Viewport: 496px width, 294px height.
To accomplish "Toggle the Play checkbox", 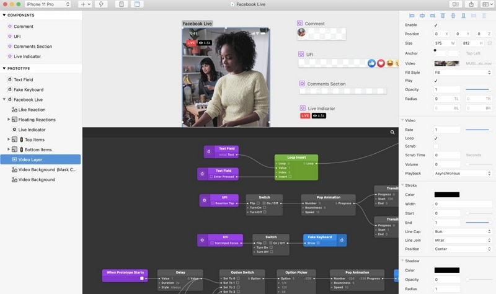I will tap(436, 81).
